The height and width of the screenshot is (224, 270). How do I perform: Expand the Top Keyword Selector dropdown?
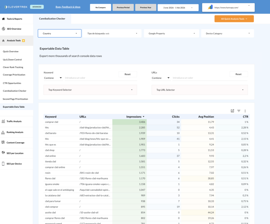90,90
